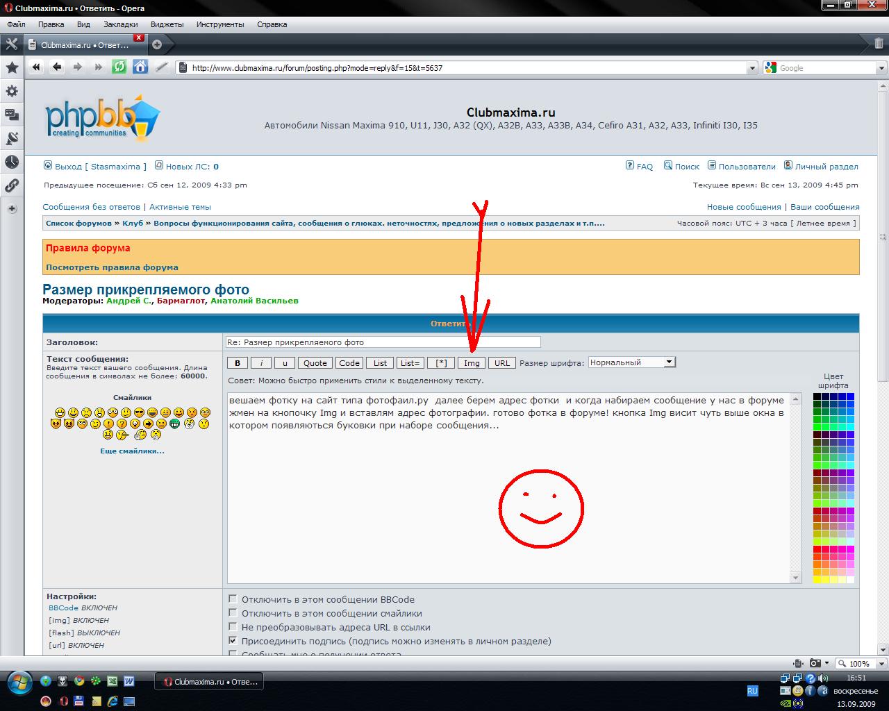Open the 'Инструменты' menu

point(220,24)
